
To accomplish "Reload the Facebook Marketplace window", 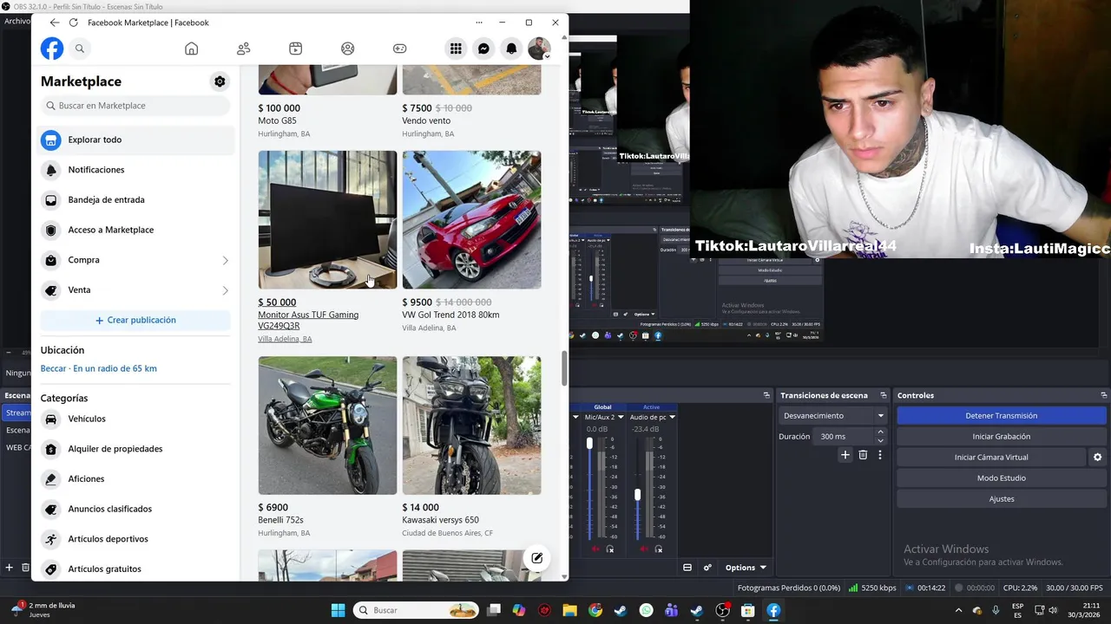I will tap(73, 23).
